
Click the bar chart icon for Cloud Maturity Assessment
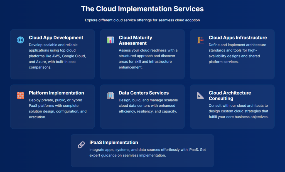(110, 40)
